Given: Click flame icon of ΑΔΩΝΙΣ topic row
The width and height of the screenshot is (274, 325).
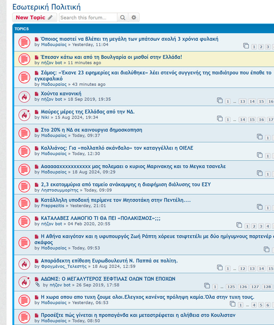Looking at the screenshot, I should click(x=24, y=282).
